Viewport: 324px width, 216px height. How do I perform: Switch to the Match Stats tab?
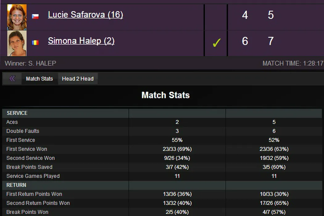tap(39, 79)
